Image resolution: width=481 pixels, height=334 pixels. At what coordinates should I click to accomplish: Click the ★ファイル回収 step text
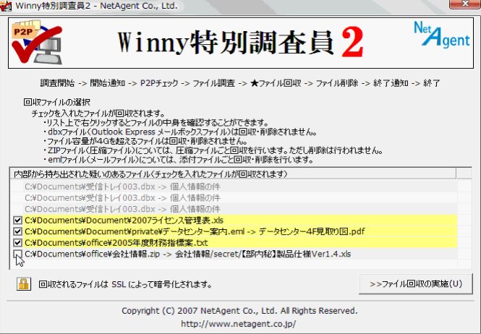[x=276, y=83]
